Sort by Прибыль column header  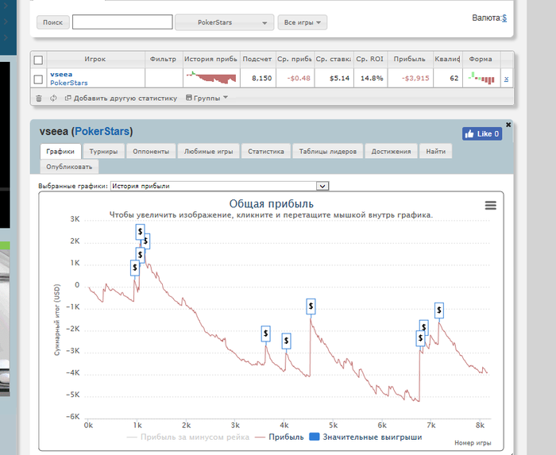410,60
